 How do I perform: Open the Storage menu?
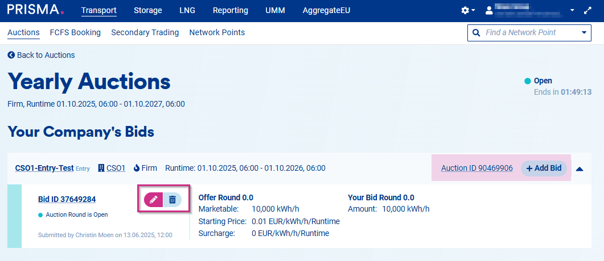pos(147,10)
